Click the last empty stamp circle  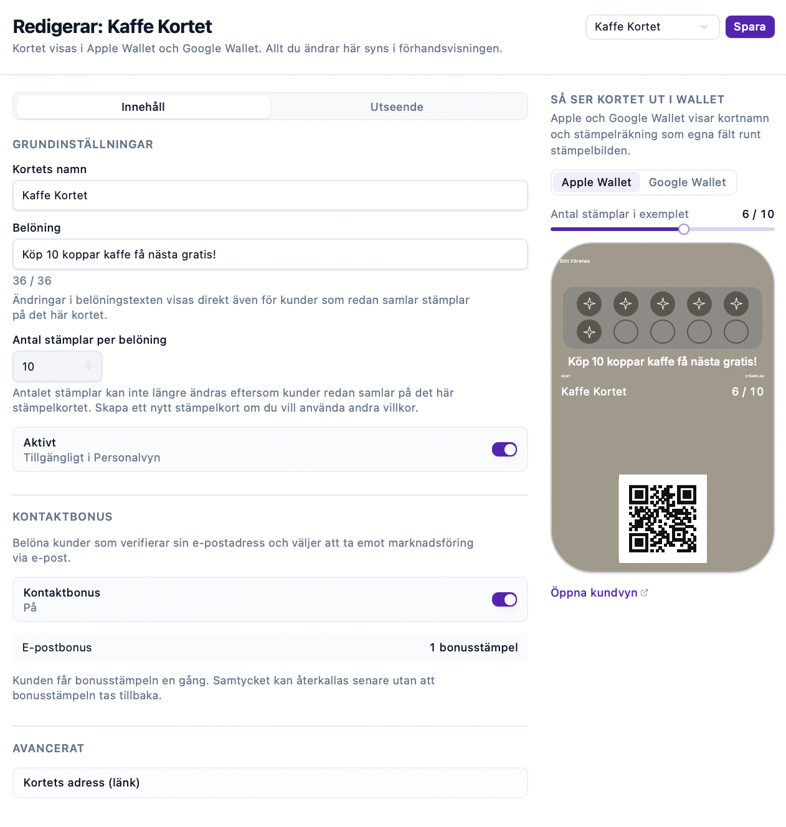pos(736,332)
